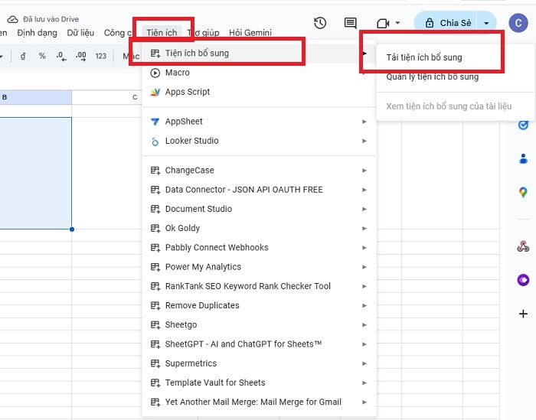Expand Pabbly Connect Webhooks submenu arrow

pyautogui.click(x=364, y=248)
